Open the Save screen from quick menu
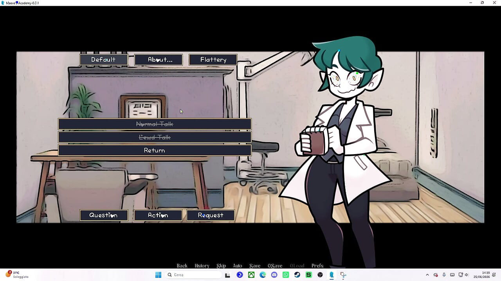Viewport: 501px width, 281px height. [255, 266]
